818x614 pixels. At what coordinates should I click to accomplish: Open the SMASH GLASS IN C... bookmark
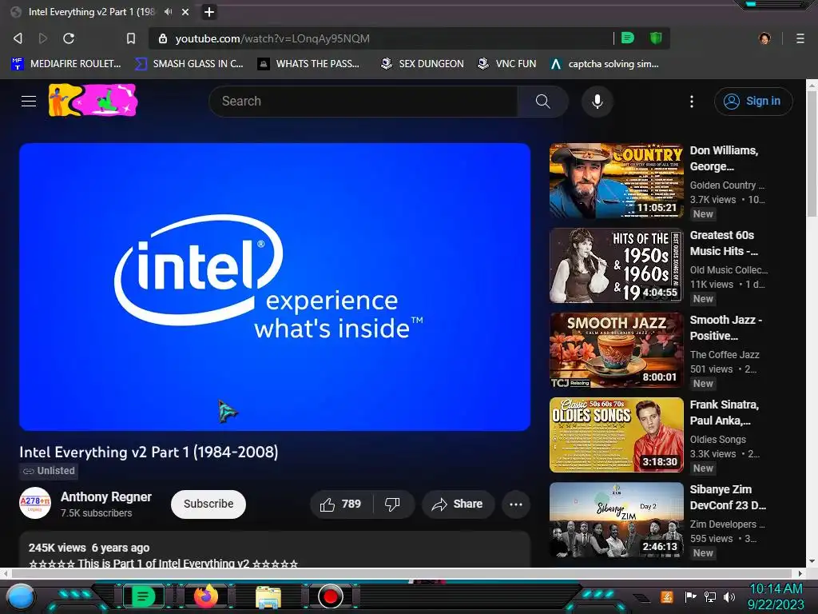(x=189, y=64)
